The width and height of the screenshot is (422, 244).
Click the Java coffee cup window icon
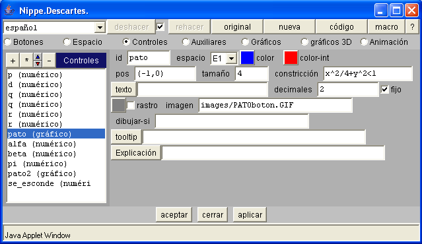[9, 11]
